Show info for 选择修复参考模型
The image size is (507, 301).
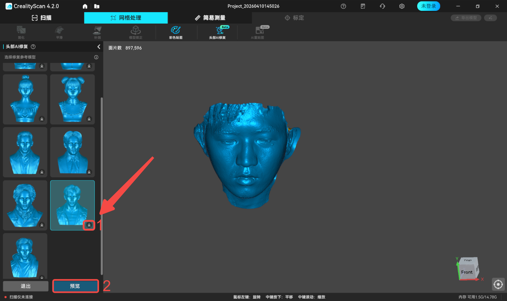(96, 57)
